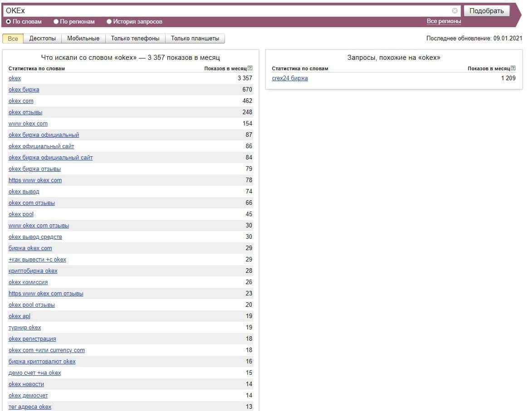Viewport: 529px width, 411px height.
Task: Click the 'okex отзывы' keyword link
Action: pyautogui.click(x=25, y=112)
